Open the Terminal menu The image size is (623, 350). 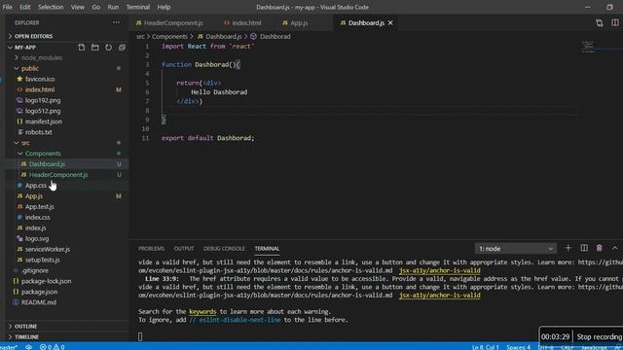click(x=138, y=7)
